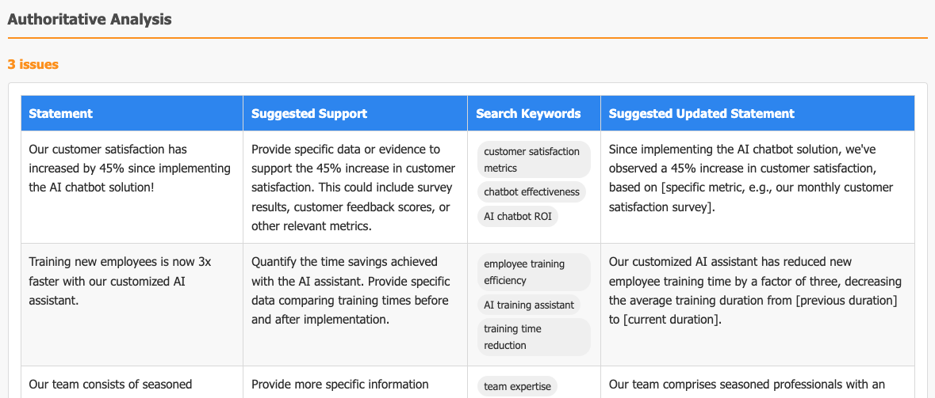Click the 'chatbot effectiveness' keyword tag
This screenshot has height=398, width=935.
pos(531,191)
